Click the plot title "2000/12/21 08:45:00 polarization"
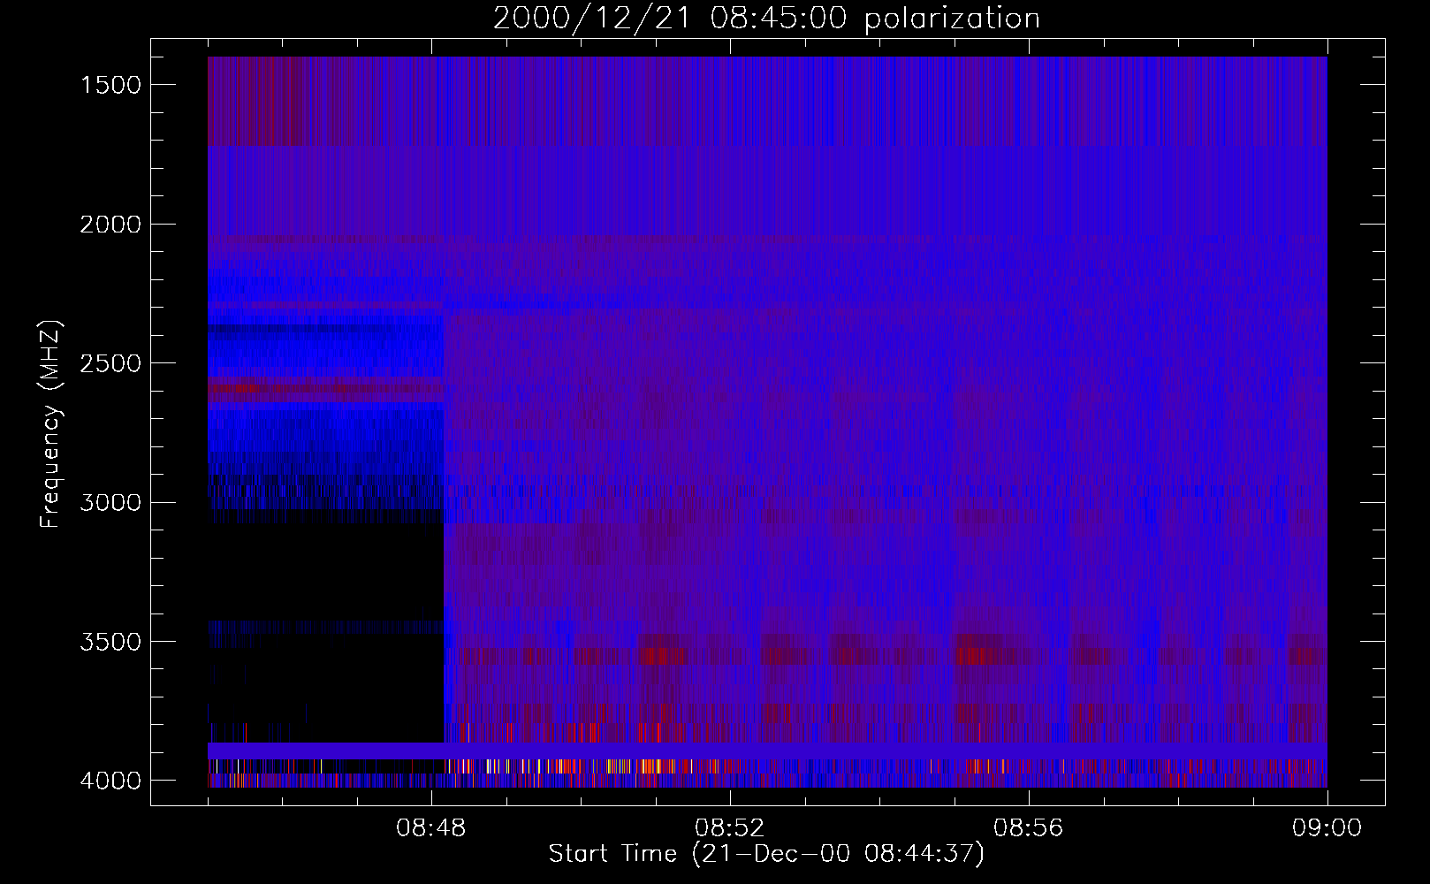Viewport: 1430px width, 884px height. tap(766, 19)
